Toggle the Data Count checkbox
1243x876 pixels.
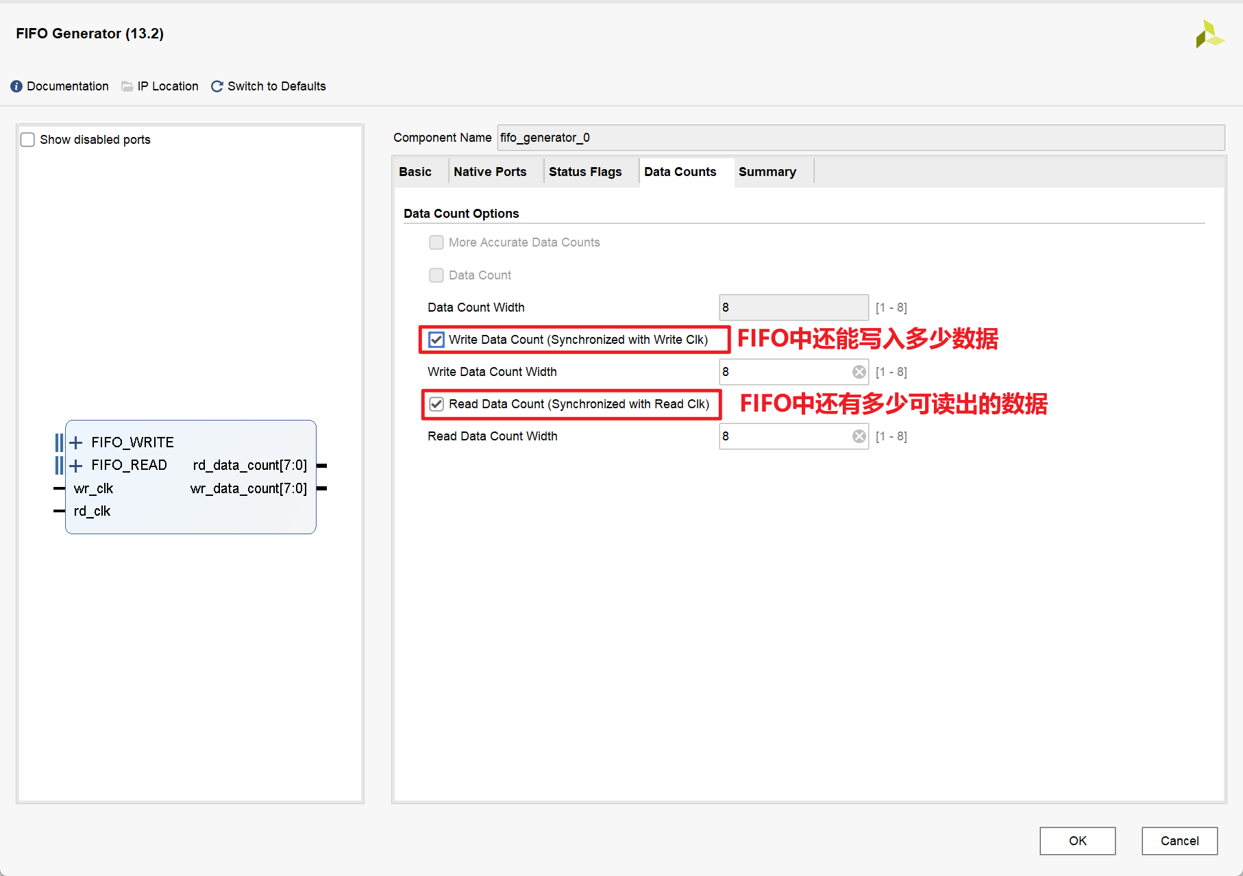tap(436, 275)
